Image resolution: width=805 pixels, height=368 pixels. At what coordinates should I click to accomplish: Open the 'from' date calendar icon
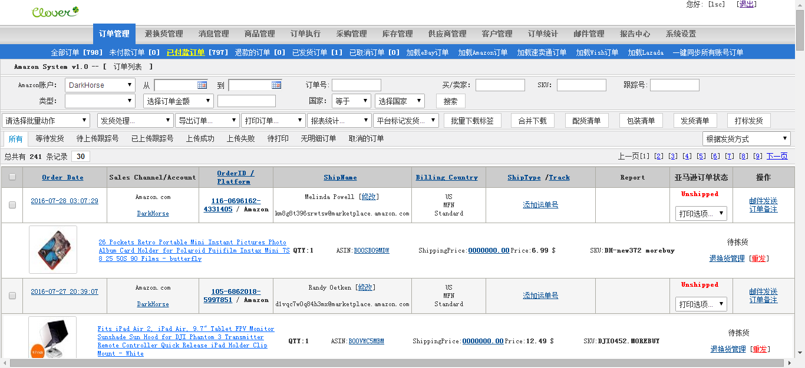pyautogui.click(x=202, y=85)
